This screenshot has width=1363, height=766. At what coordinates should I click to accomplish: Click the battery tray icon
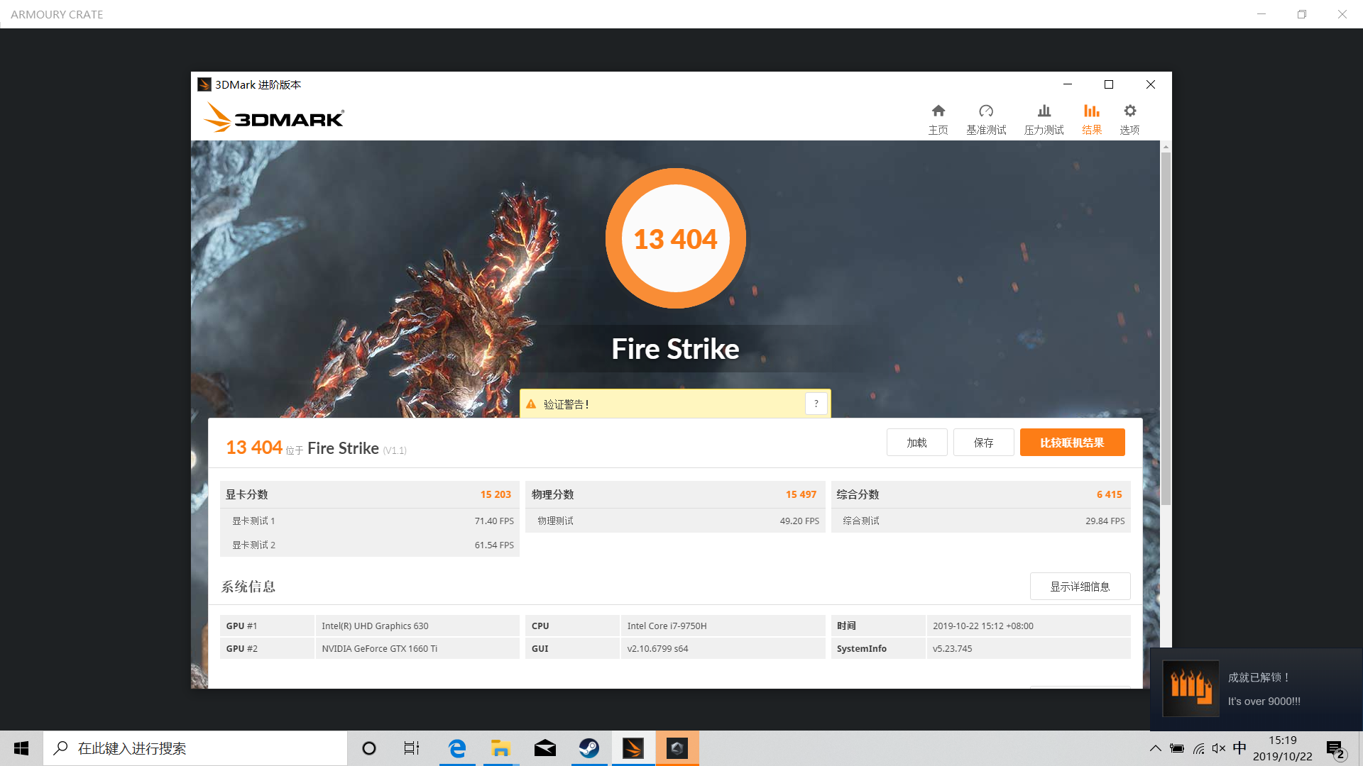click(1177, 748)
